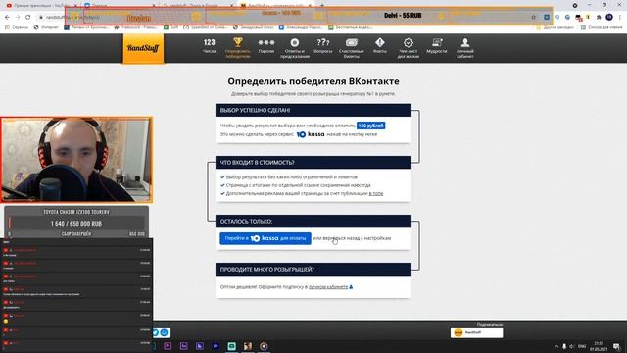Click the blue round share icon beside Twitter
This screenshot has width=627, height=353.
(x=164, y=332)
